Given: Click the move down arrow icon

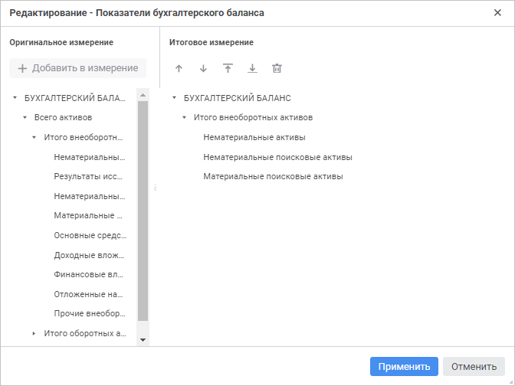Looking at the screenshot, I should click(203, 68).
